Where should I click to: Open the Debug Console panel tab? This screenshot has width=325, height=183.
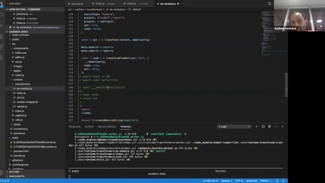[x=107, y=127]
